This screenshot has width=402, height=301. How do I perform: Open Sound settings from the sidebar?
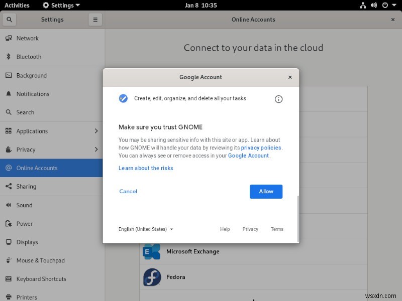pyautogui.click(x=9, y=205)
